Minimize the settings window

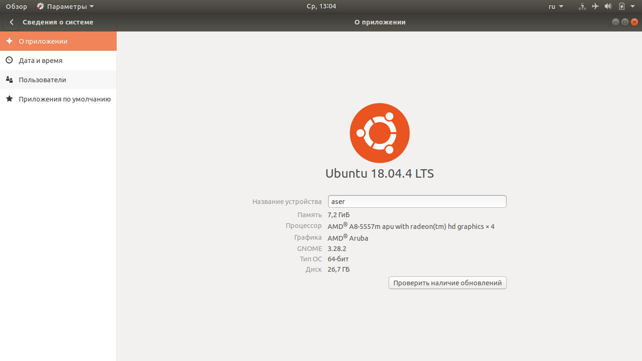pos(616,22)
